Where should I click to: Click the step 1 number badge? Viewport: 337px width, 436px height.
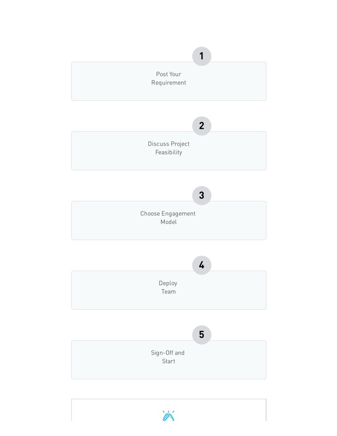[x=202, y=56]
